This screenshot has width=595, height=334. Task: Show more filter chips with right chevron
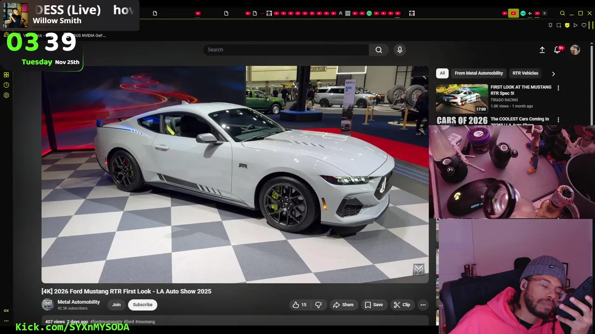(x=553, y=73)
